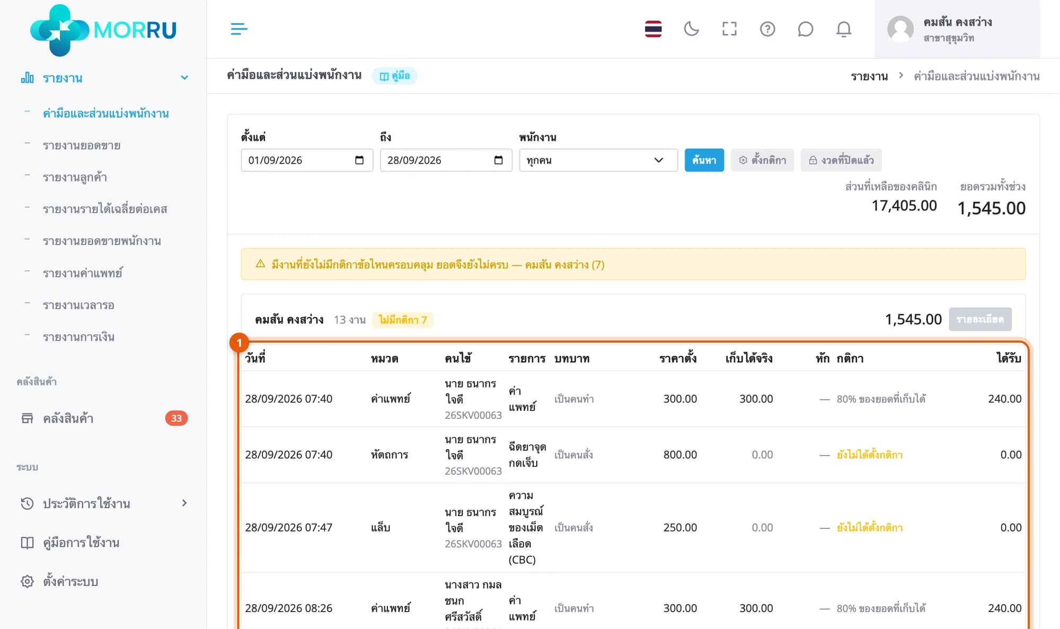Open notifications bell icon
Viewport: 1060px width, 629px height.
pyautogui.click(x=843, y=29)
